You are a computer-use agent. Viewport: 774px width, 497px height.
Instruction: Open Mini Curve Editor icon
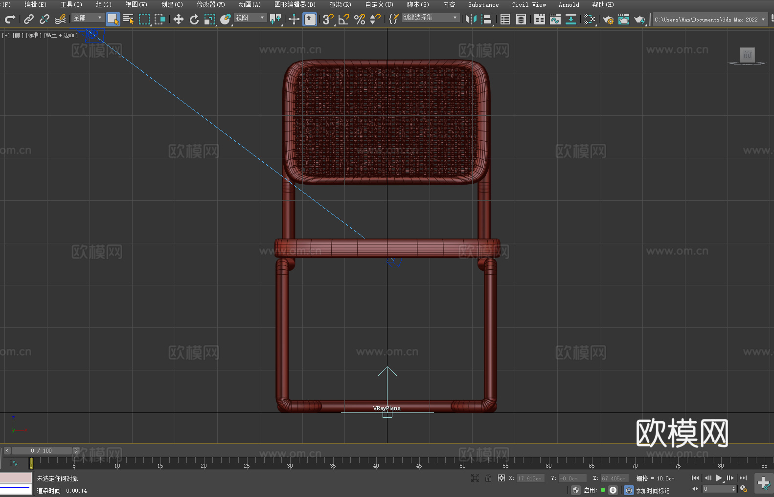[x=14, y=463]
